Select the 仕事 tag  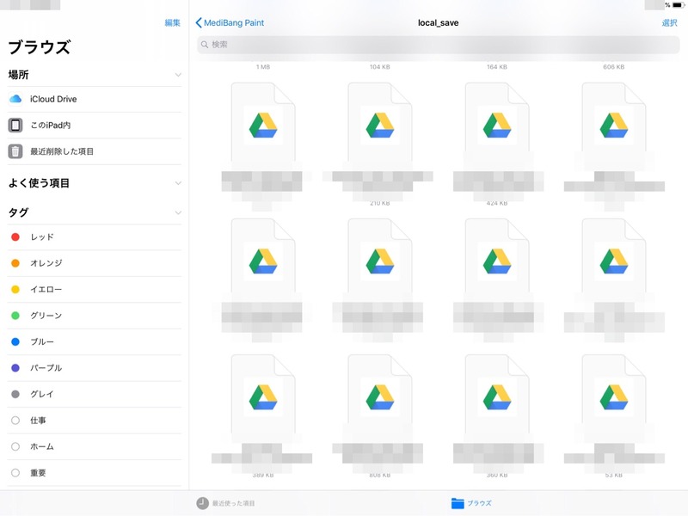click(x=95, y=421)
